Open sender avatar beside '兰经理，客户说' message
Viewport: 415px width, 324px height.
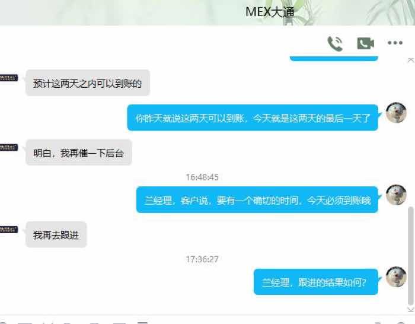tap(396, 195)
